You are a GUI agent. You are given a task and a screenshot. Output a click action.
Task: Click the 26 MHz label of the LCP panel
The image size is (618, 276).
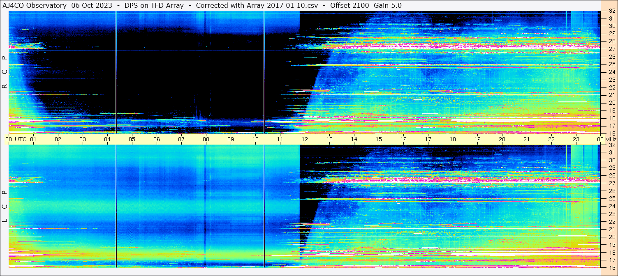tap(611, 191)
